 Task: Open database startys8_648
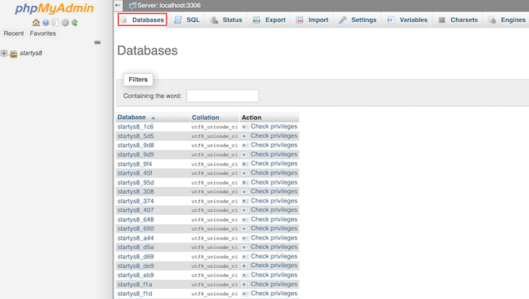point(135,220)
